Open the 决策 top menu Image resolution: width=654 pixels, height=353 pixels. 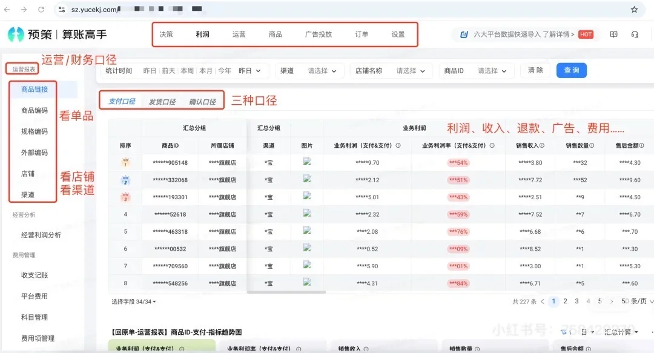coord(166,35)
